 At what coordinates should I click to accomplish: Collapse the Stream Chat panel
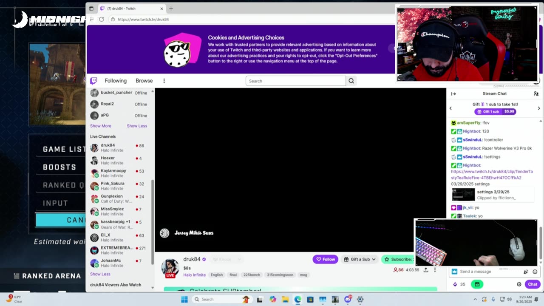(x=453, y=93)
